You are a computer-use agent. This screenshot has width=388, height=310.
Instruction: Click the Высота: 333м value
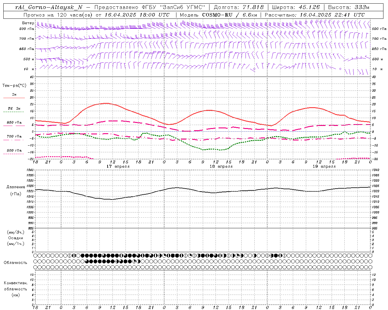point(350,7)
